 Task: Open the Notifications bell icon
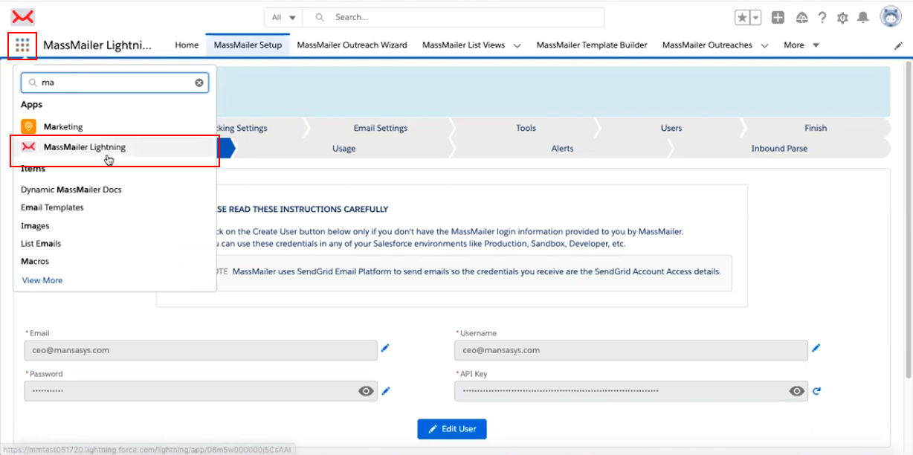point(862,17)
